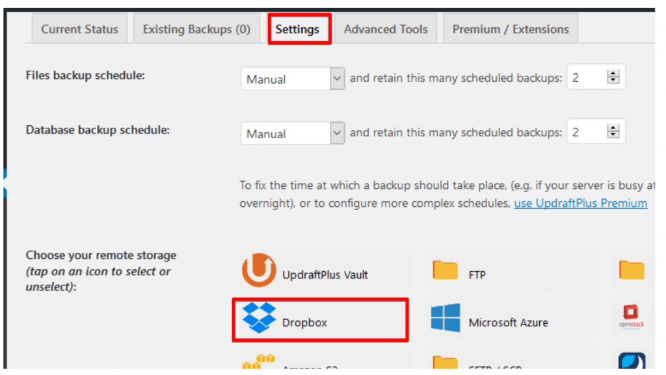The image size is (666, 375).
Task: Open the Existing Backups (0) tab
Action: [x=196, y=29]
